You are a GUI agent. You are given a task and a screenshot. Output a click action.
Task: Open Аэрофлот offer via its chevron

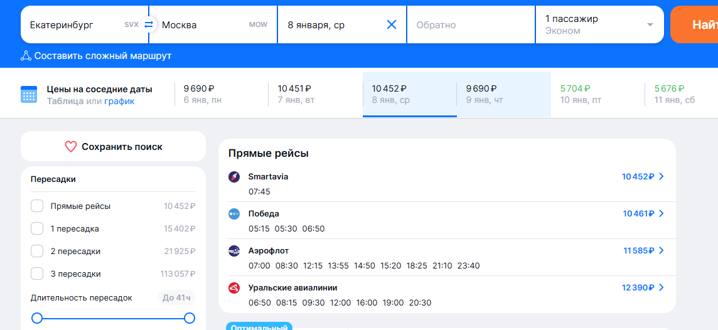pos(662,251)
